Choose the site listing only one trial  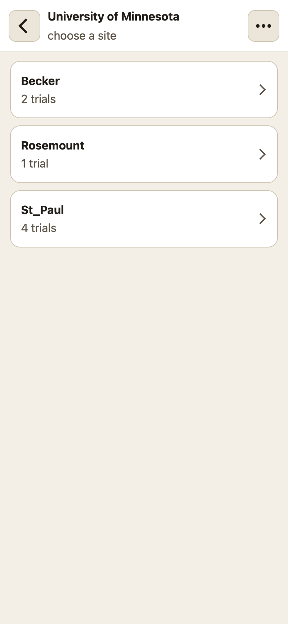(x=144, y=154)
